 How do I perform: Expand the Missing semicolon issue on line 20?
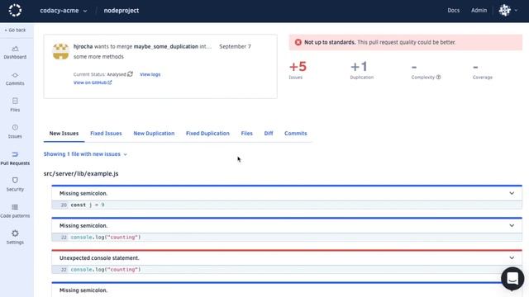[512, 193]
